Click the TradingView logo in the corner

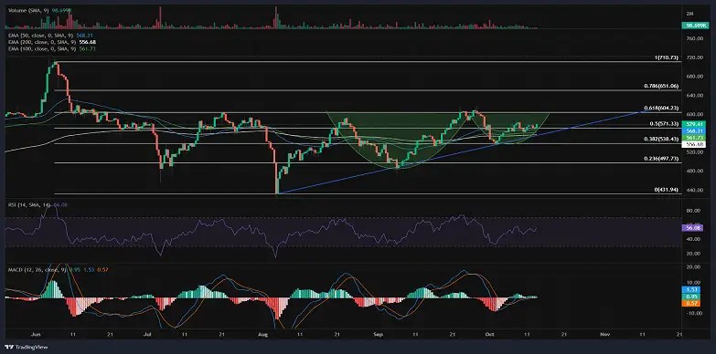click(x=26, y=348)
